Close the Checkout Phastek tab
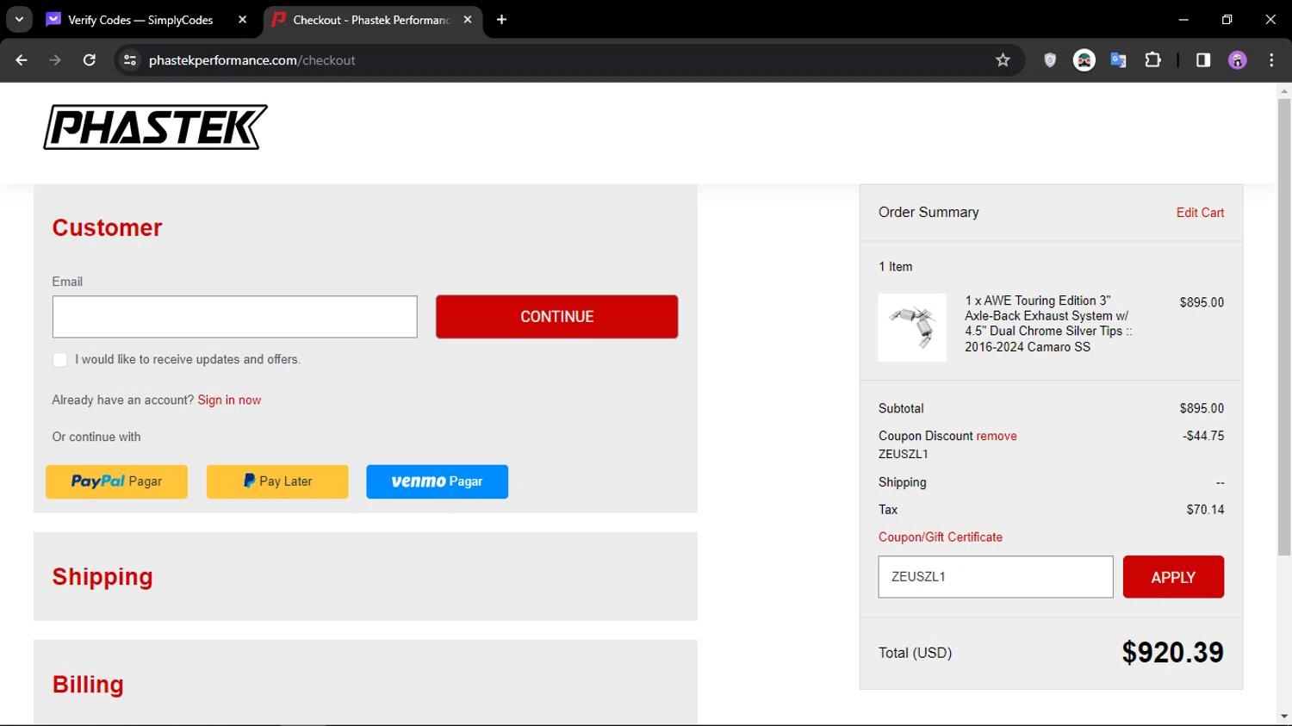 coord(468,19)
